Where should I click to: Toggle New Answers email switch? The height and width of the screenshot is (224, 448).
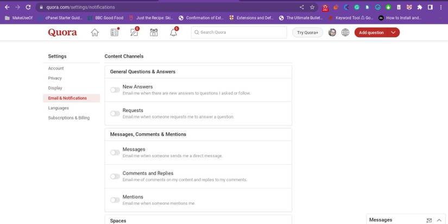(115, 90)
